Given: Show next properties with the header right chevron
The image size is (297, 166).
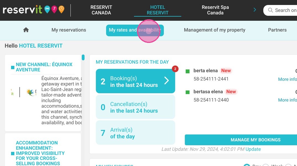Looking at the screenshot, I should click(255, 10).
